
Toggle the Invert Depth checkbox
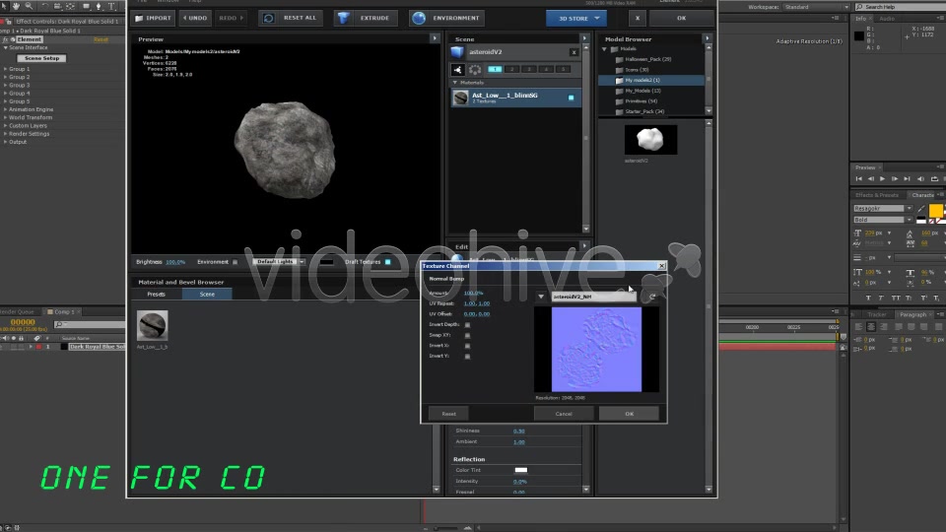tap(467, 325)
